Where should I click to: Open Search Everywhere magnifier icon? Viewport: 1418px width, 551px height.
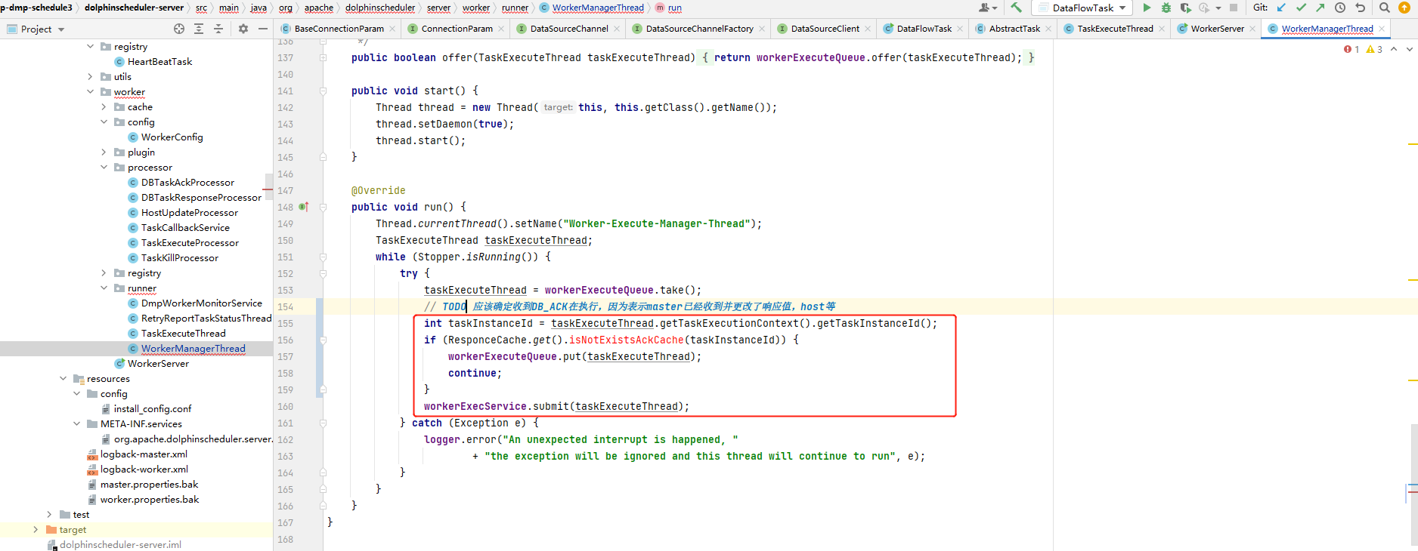[1385, 8]
